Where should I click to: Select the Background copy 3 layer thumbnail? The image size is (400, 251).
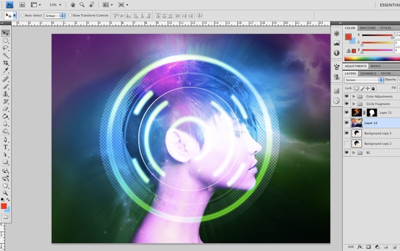357,134
